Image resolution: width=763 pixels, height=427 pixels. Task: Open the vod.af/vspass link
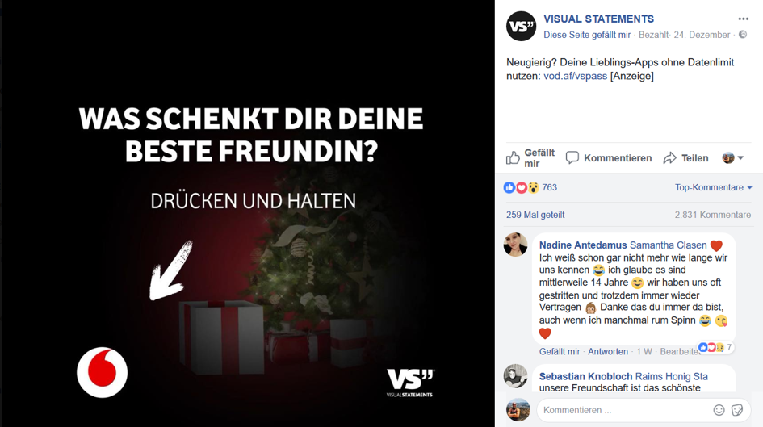pos(575,76)
